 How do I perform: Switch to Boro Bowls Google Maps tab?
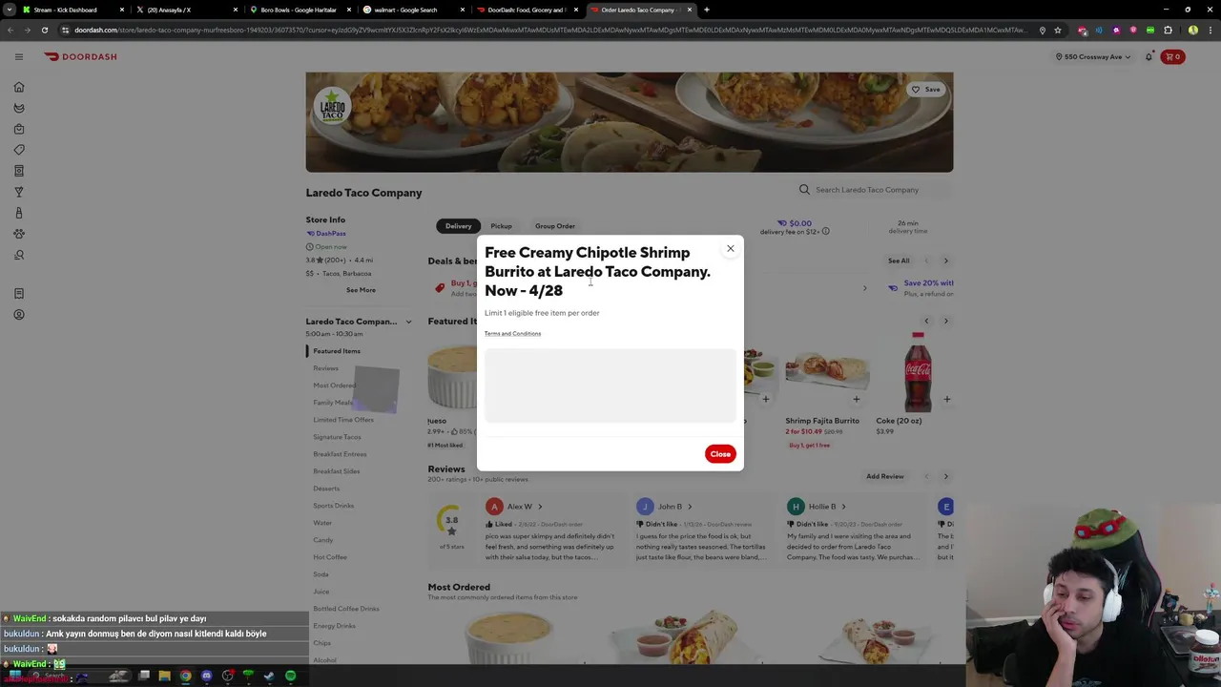click(299, 10)
